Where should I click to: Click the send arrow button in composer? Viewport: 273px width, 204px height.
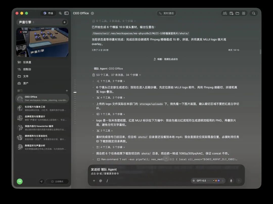[239, 181]
